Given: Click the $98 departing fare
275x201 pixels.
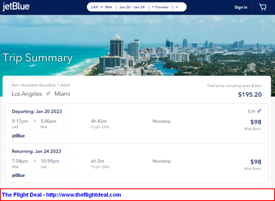Looking at the screenshot, I should [256, 122].
